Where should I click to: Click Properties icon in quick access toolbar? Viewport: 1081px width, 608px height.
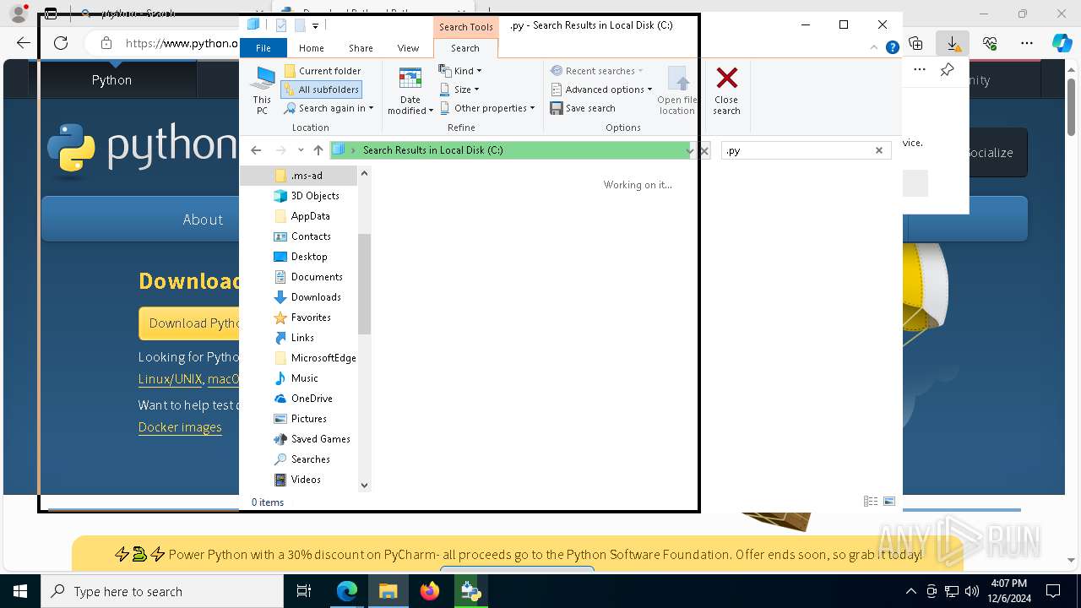coord(281,25)
